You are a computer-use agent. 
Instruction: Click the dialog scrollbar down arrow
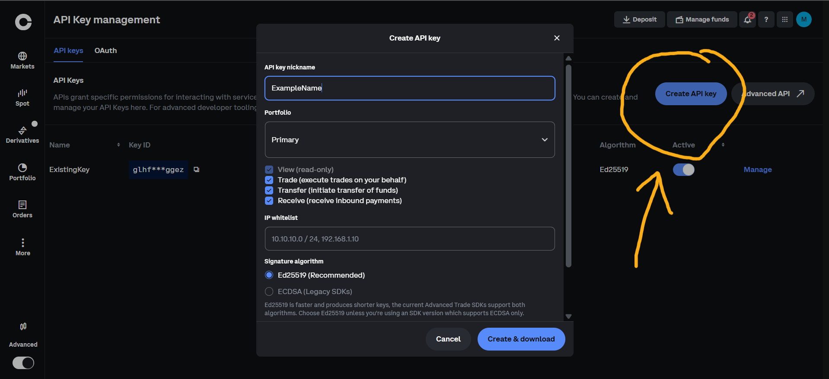click(569, 316)
